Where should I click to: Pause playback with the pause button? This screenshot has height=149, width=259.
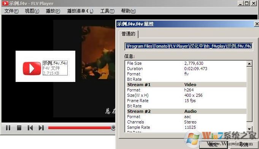click(x=8, y=128)
